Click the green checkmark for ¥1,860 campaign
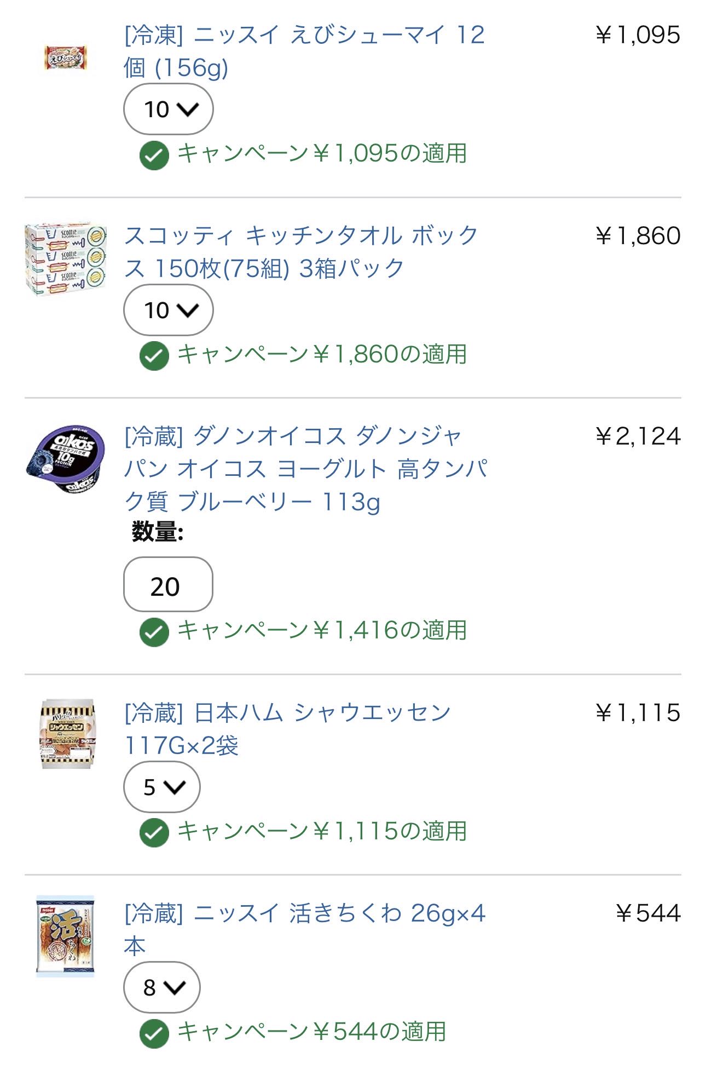The image size is (706, 1070). [154, 356]
